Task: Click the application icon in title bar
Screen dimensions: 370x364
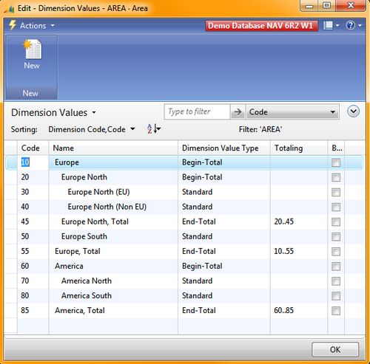Action: [9, 9]
